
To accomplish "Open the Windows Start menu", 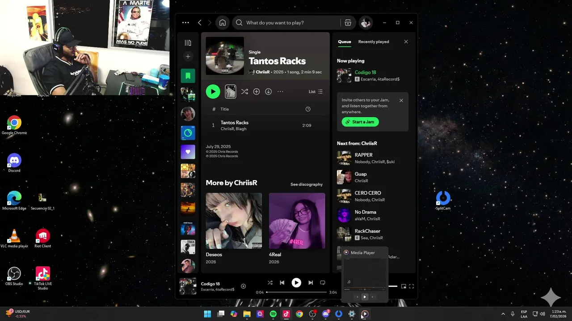I will (x=207, y=314).
